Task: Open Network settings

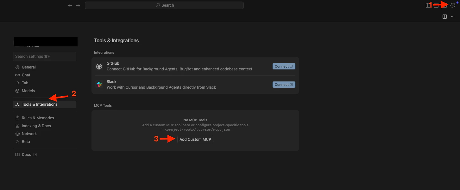Action: point(29,134)
